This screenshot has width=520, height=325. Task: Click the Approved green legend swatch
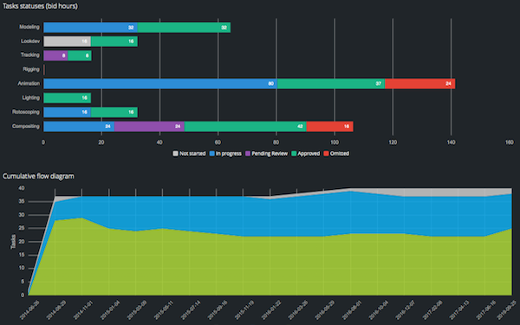pyautogui.click(x=294, y=153)
